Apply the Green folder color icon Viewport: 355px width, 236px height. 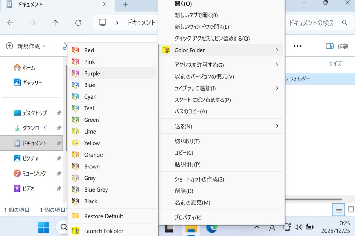pos(75,120)
